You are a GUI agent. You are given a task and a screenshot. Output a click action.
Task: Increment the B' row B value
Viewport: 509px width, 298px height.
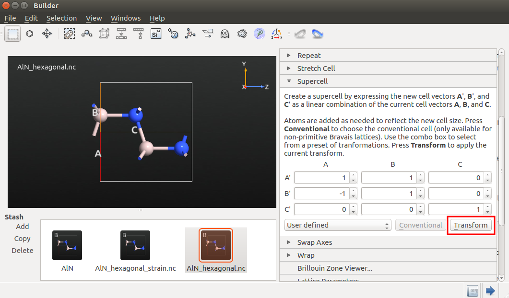[x=421, y=191]
